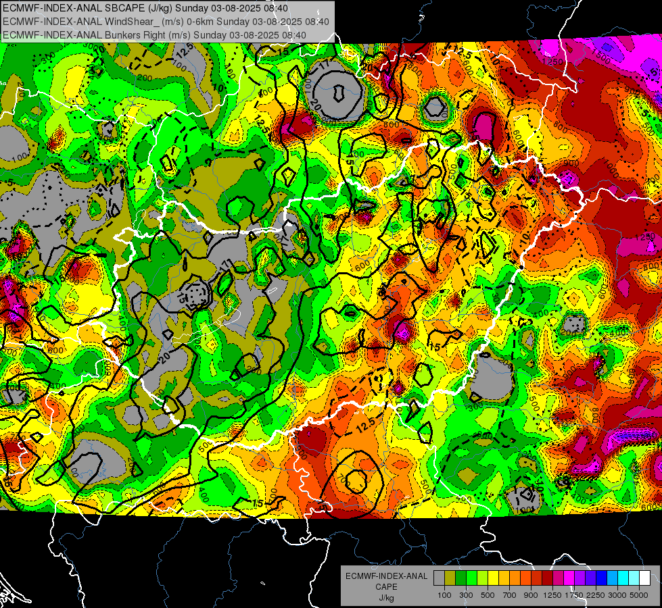Image resolution: width=662 pixels, height=608 pixels.
Task: Pick the pink-magenta swatch after 1250
Action: click(559, 578)
